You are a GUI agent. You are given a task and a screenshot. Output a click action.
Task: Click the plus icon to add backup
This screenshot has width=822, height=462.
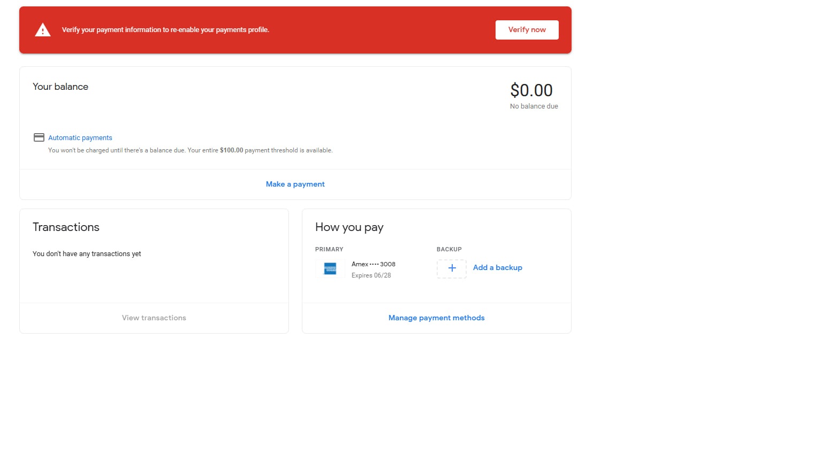click(x=452, y=268)
